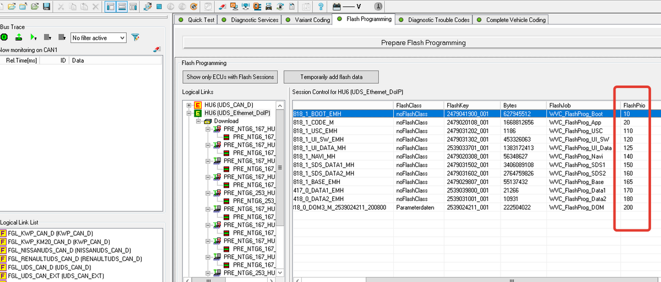661x282 pixels.
Task: Open the green play button dropdown
Action: pos(33,37)
